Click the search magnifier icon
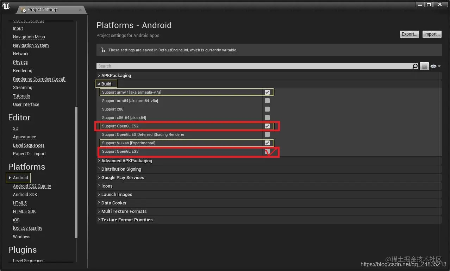The image size is (450, 271). pos(415,66)
